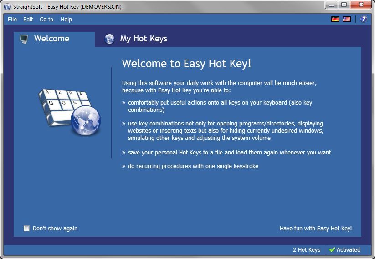The image size is (375, 259).
Task: Open the Edit menu
Action: point(28,20)
